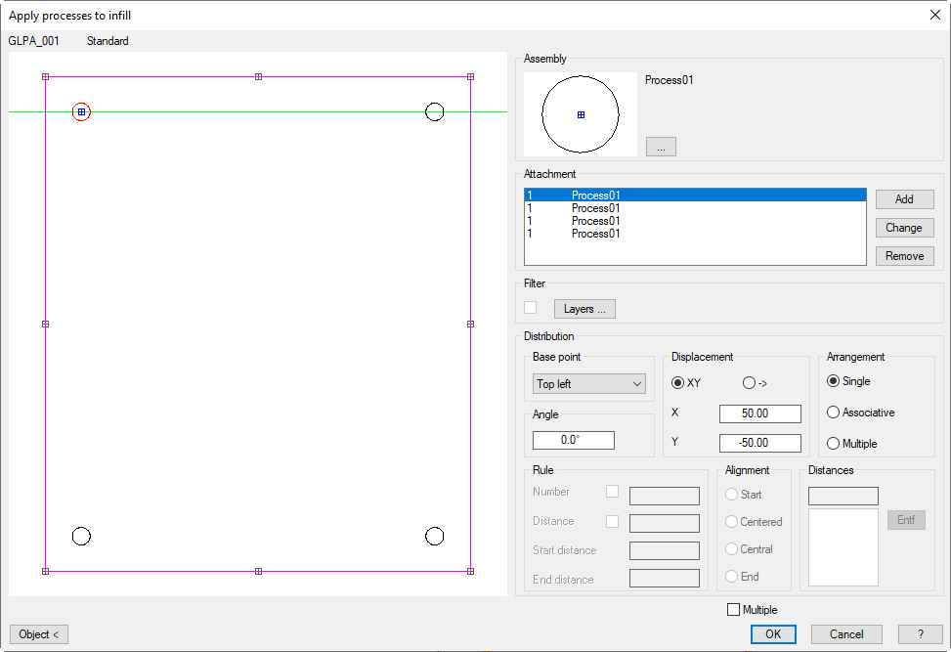
Task: Click the bottom center grip handle
Action: pyautogui.click(x=258, y=571)
